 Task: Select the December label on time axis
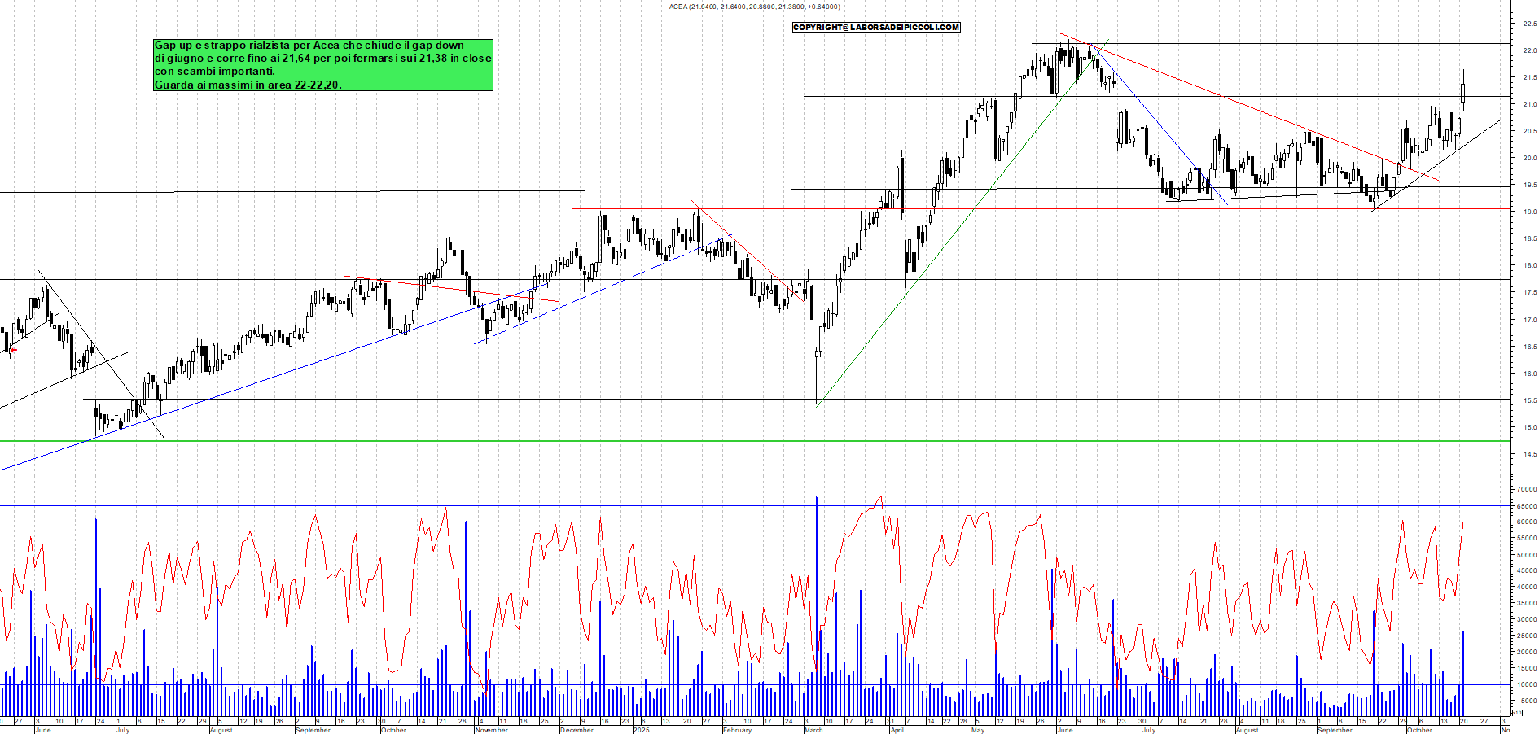click(577, 730)
